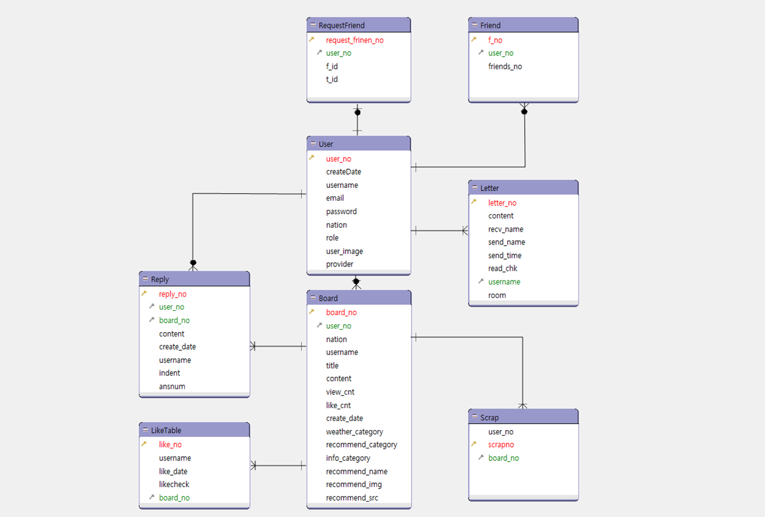The width and height of the screenshot is (765, 517).
Task: Select the Letter table title
Action: pos(490,188)
